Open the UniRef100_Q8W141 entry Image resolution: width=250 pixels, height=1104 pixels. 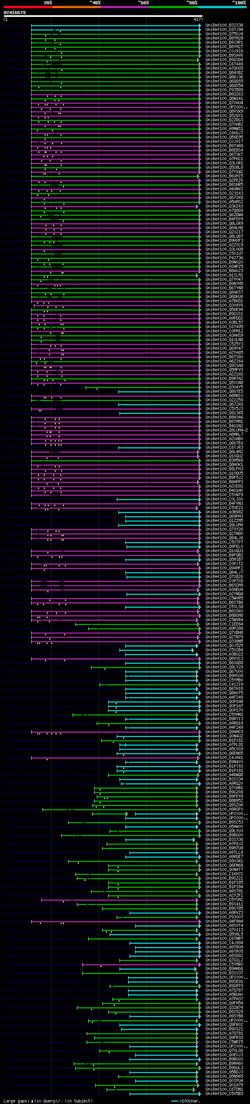click(224, 99)
